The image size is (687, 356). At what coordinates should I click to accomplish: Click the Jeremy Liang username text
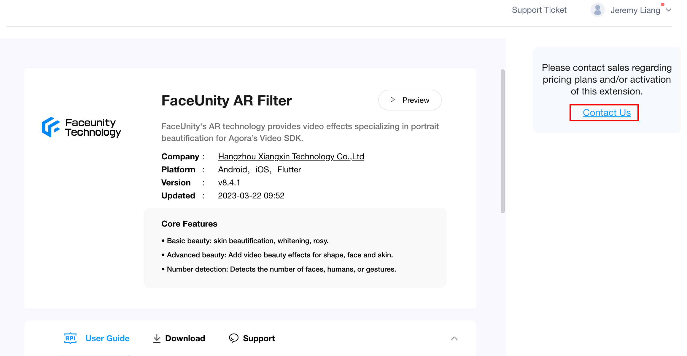click(635, 10)
